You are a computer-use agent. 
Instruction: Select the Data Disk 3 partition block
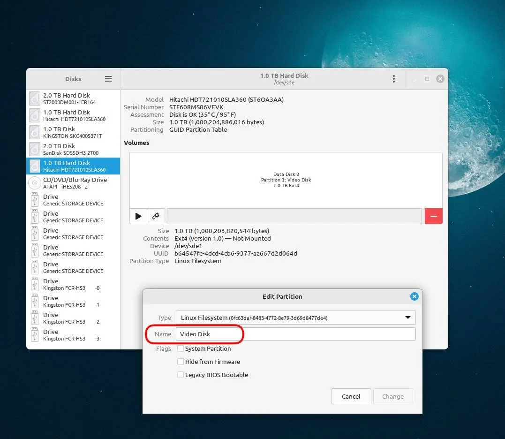pos(286,180)
